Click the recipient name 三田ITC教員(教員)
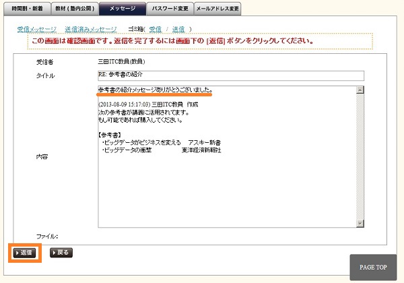 click(126, 62)
